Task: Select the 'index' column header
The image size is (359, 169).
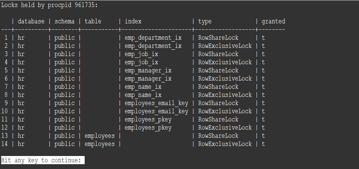Action: (x=133, y=21)
